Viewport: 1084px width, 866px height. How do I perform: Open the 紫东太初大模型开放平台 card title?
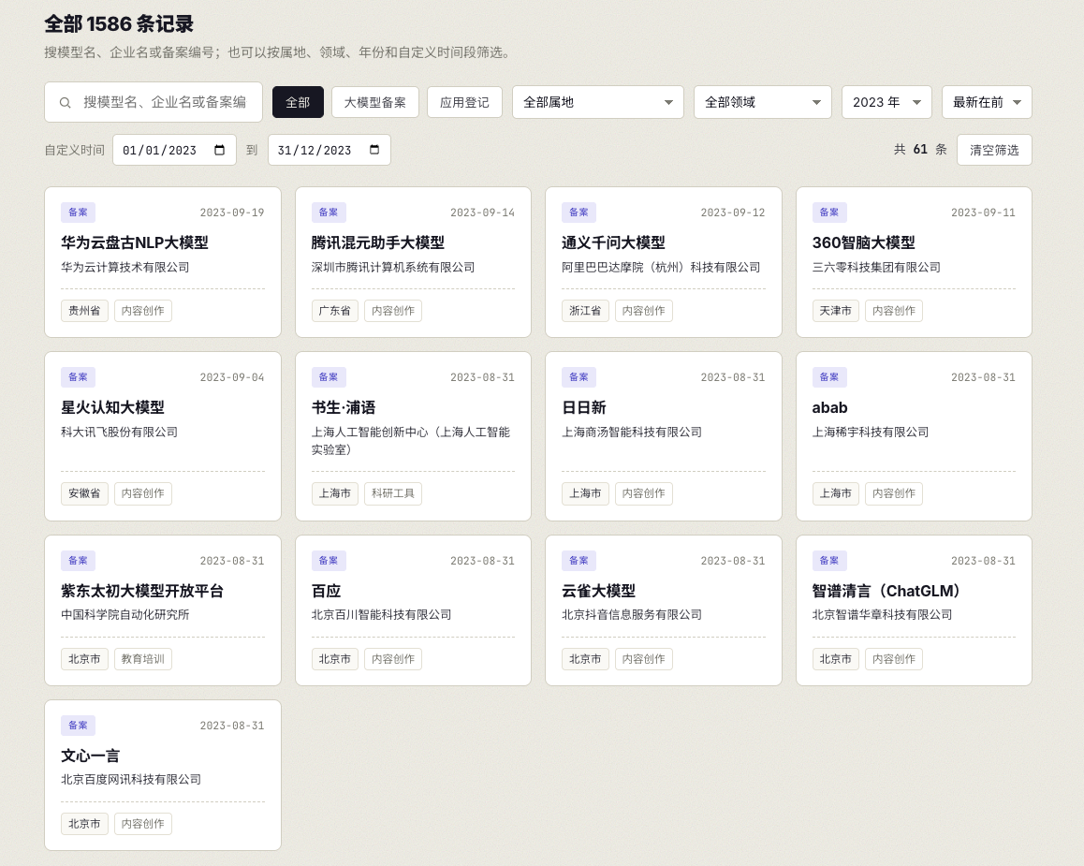[x=142, y=591]
